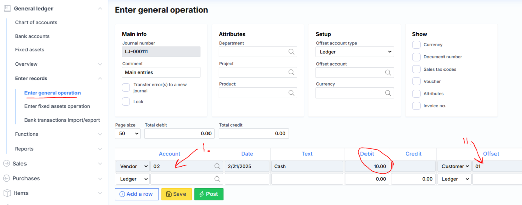The height and width of the screenshot is (205, 522).
Task: Click the search icon in Department field
Action: click(291, 52)
